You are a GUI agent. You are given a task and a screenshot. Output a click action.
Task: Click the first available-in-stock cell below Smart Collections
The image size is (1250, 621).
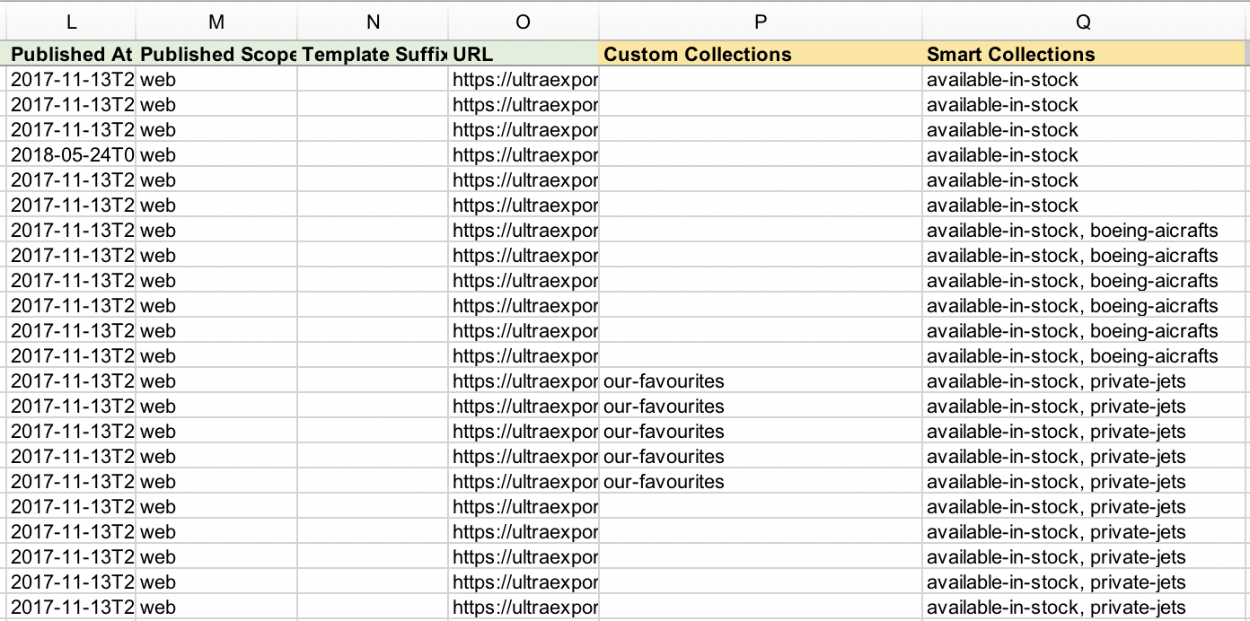point(1083,80)
